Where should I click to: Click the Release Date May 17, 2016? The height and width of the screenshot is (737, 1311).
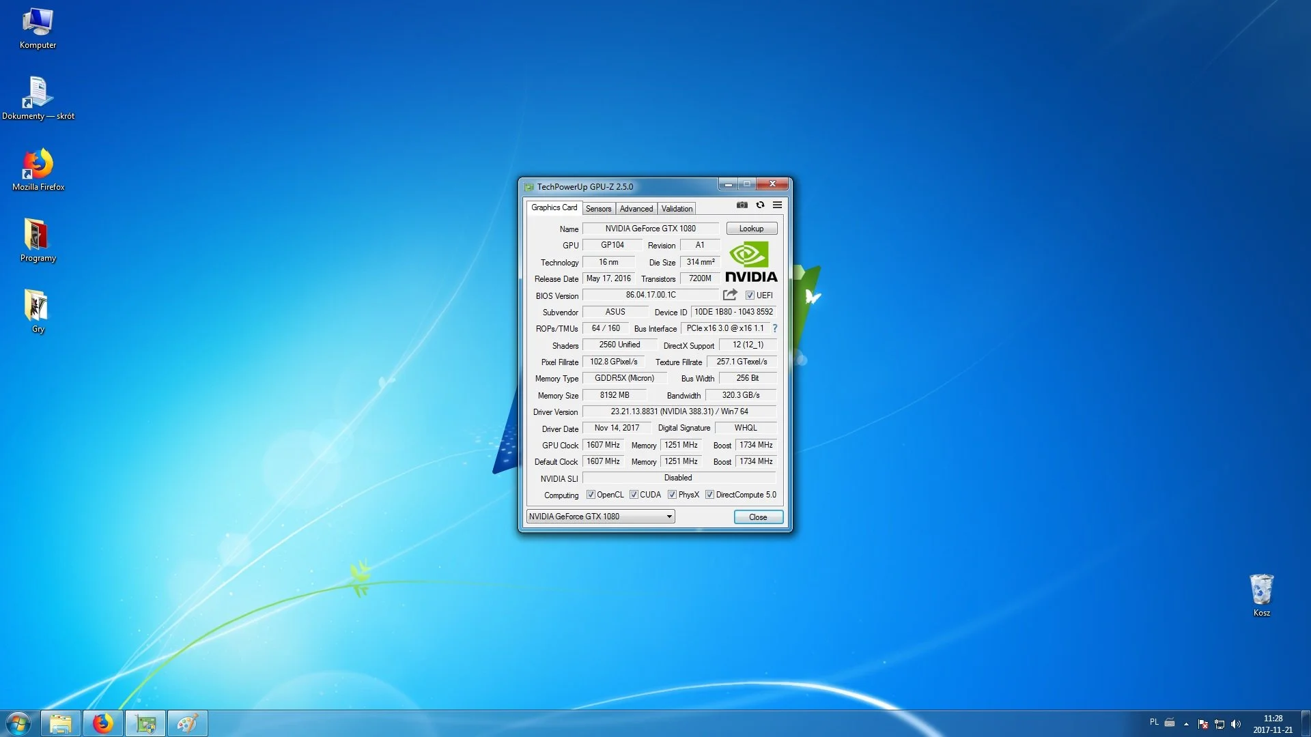coord(608,278)
